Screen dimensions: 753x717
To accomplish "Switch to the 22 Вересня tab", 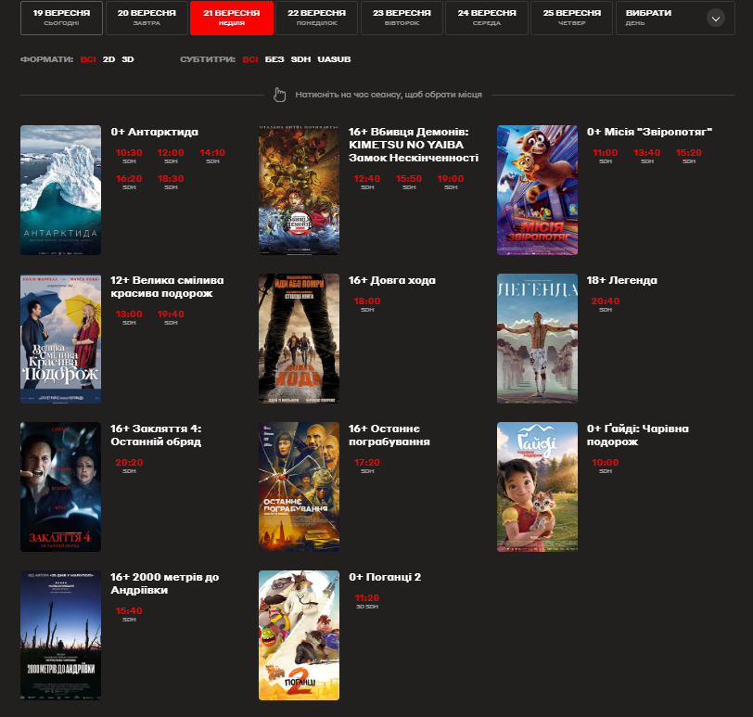I will pos(316,18).
